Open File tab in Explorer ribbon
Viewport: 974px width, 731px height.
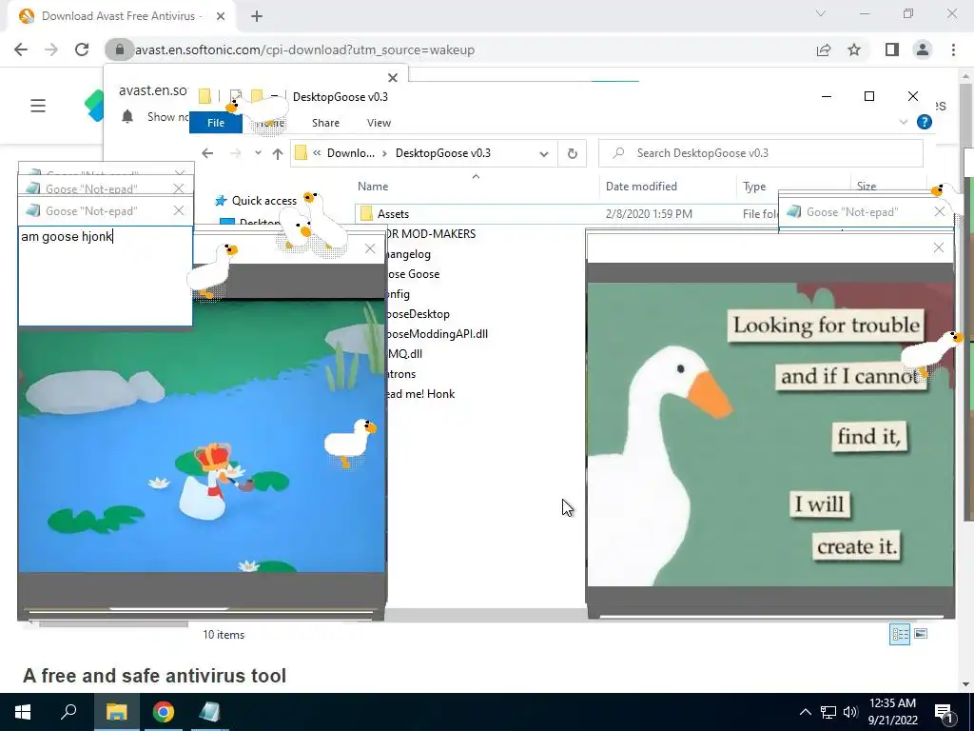[x=216, y=123]
